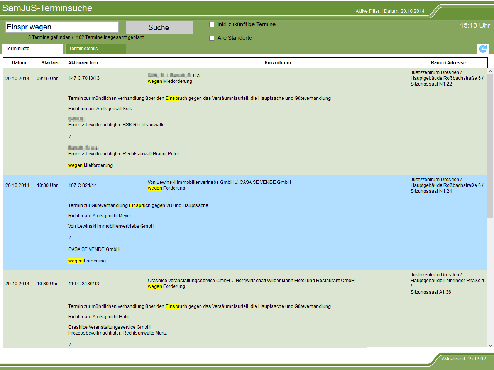The height and width of the screenshot is (370, 494).
Task: Focus the search field containing Einspr wegen
Action: point(62,27)
